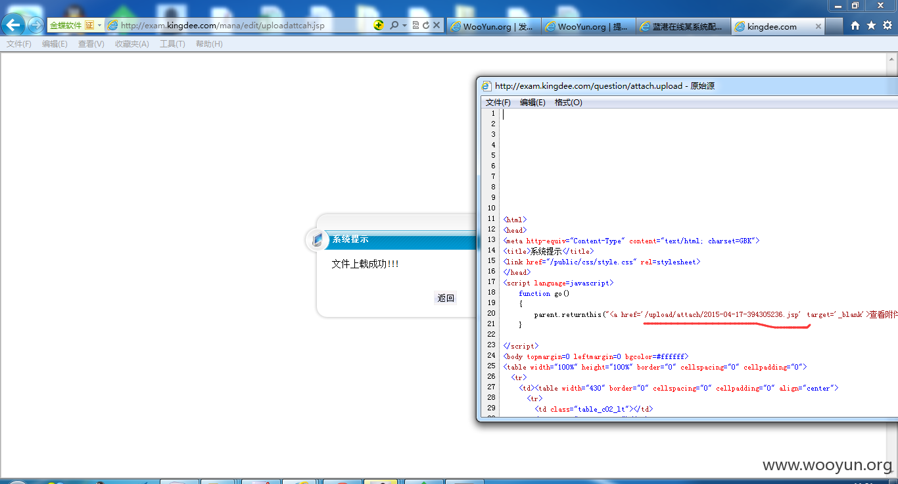Click the <head> source line

coord(515,230)
